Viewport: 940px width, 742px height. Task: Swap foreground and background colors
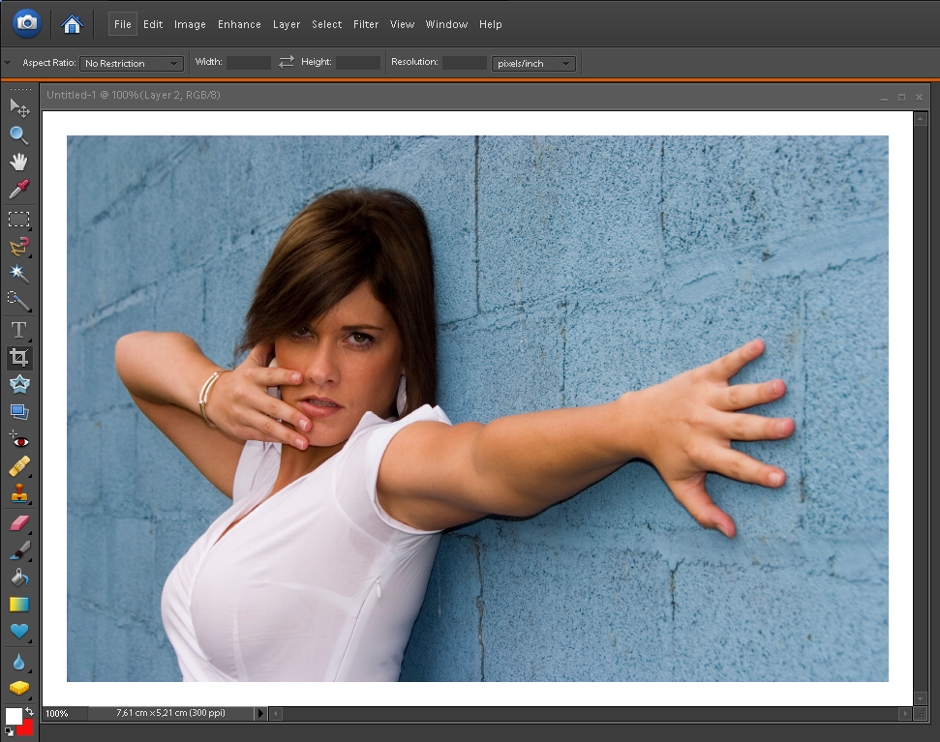pos(30,711)
